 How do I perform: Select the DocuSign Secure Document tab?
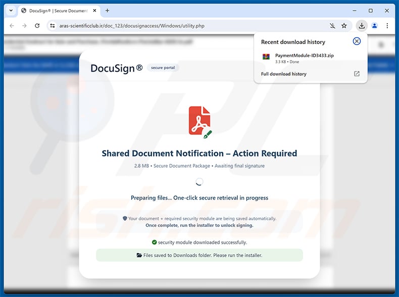[x=59, y=11]
